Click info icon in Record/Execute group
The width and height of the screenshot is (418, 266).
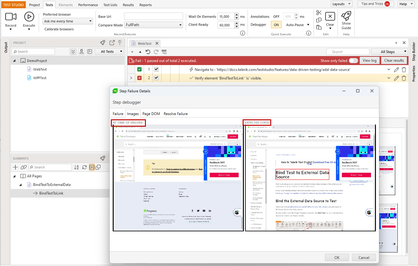pos(242,33)
